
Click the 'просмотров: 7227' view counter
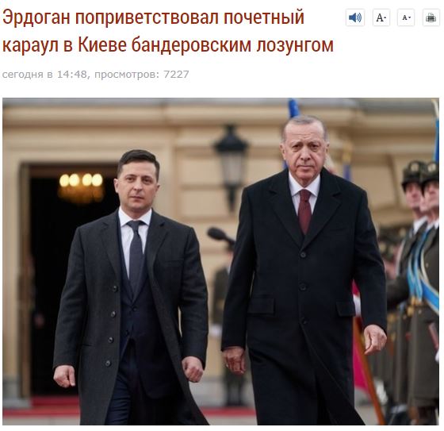[x=142, y=75]
